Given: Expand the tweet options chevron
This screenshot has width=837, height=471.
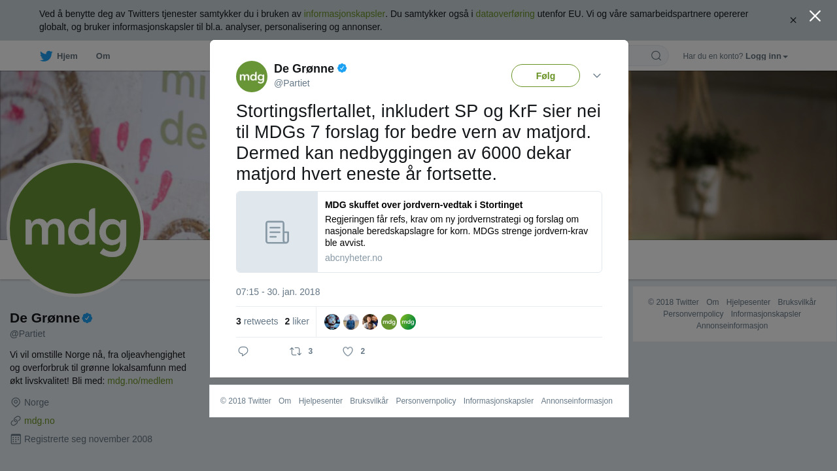Looking at the screenshot, I should [x=597, y=76].
